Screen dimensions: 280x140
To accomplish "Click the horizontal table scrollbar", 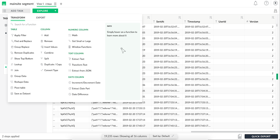I will click(233, 132).
